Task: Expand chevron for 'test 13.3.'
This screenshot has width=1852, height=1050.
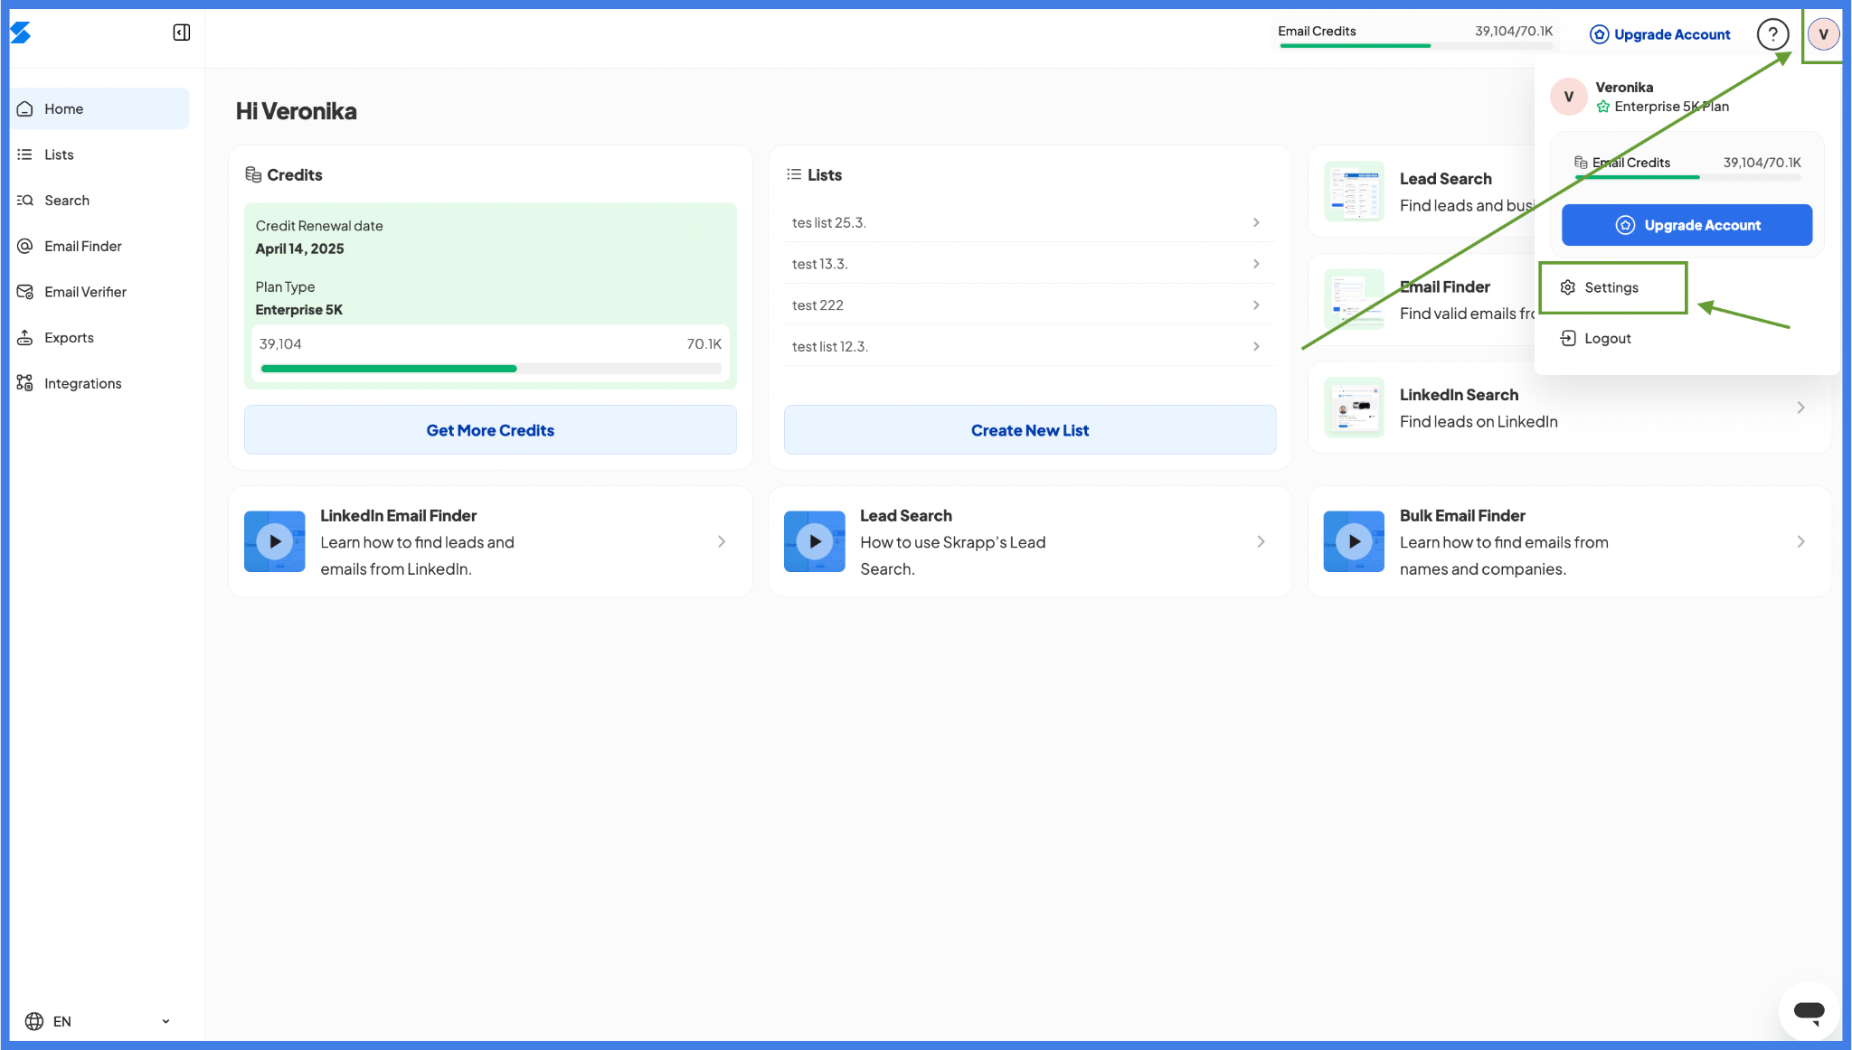Action: point(1256,264)
